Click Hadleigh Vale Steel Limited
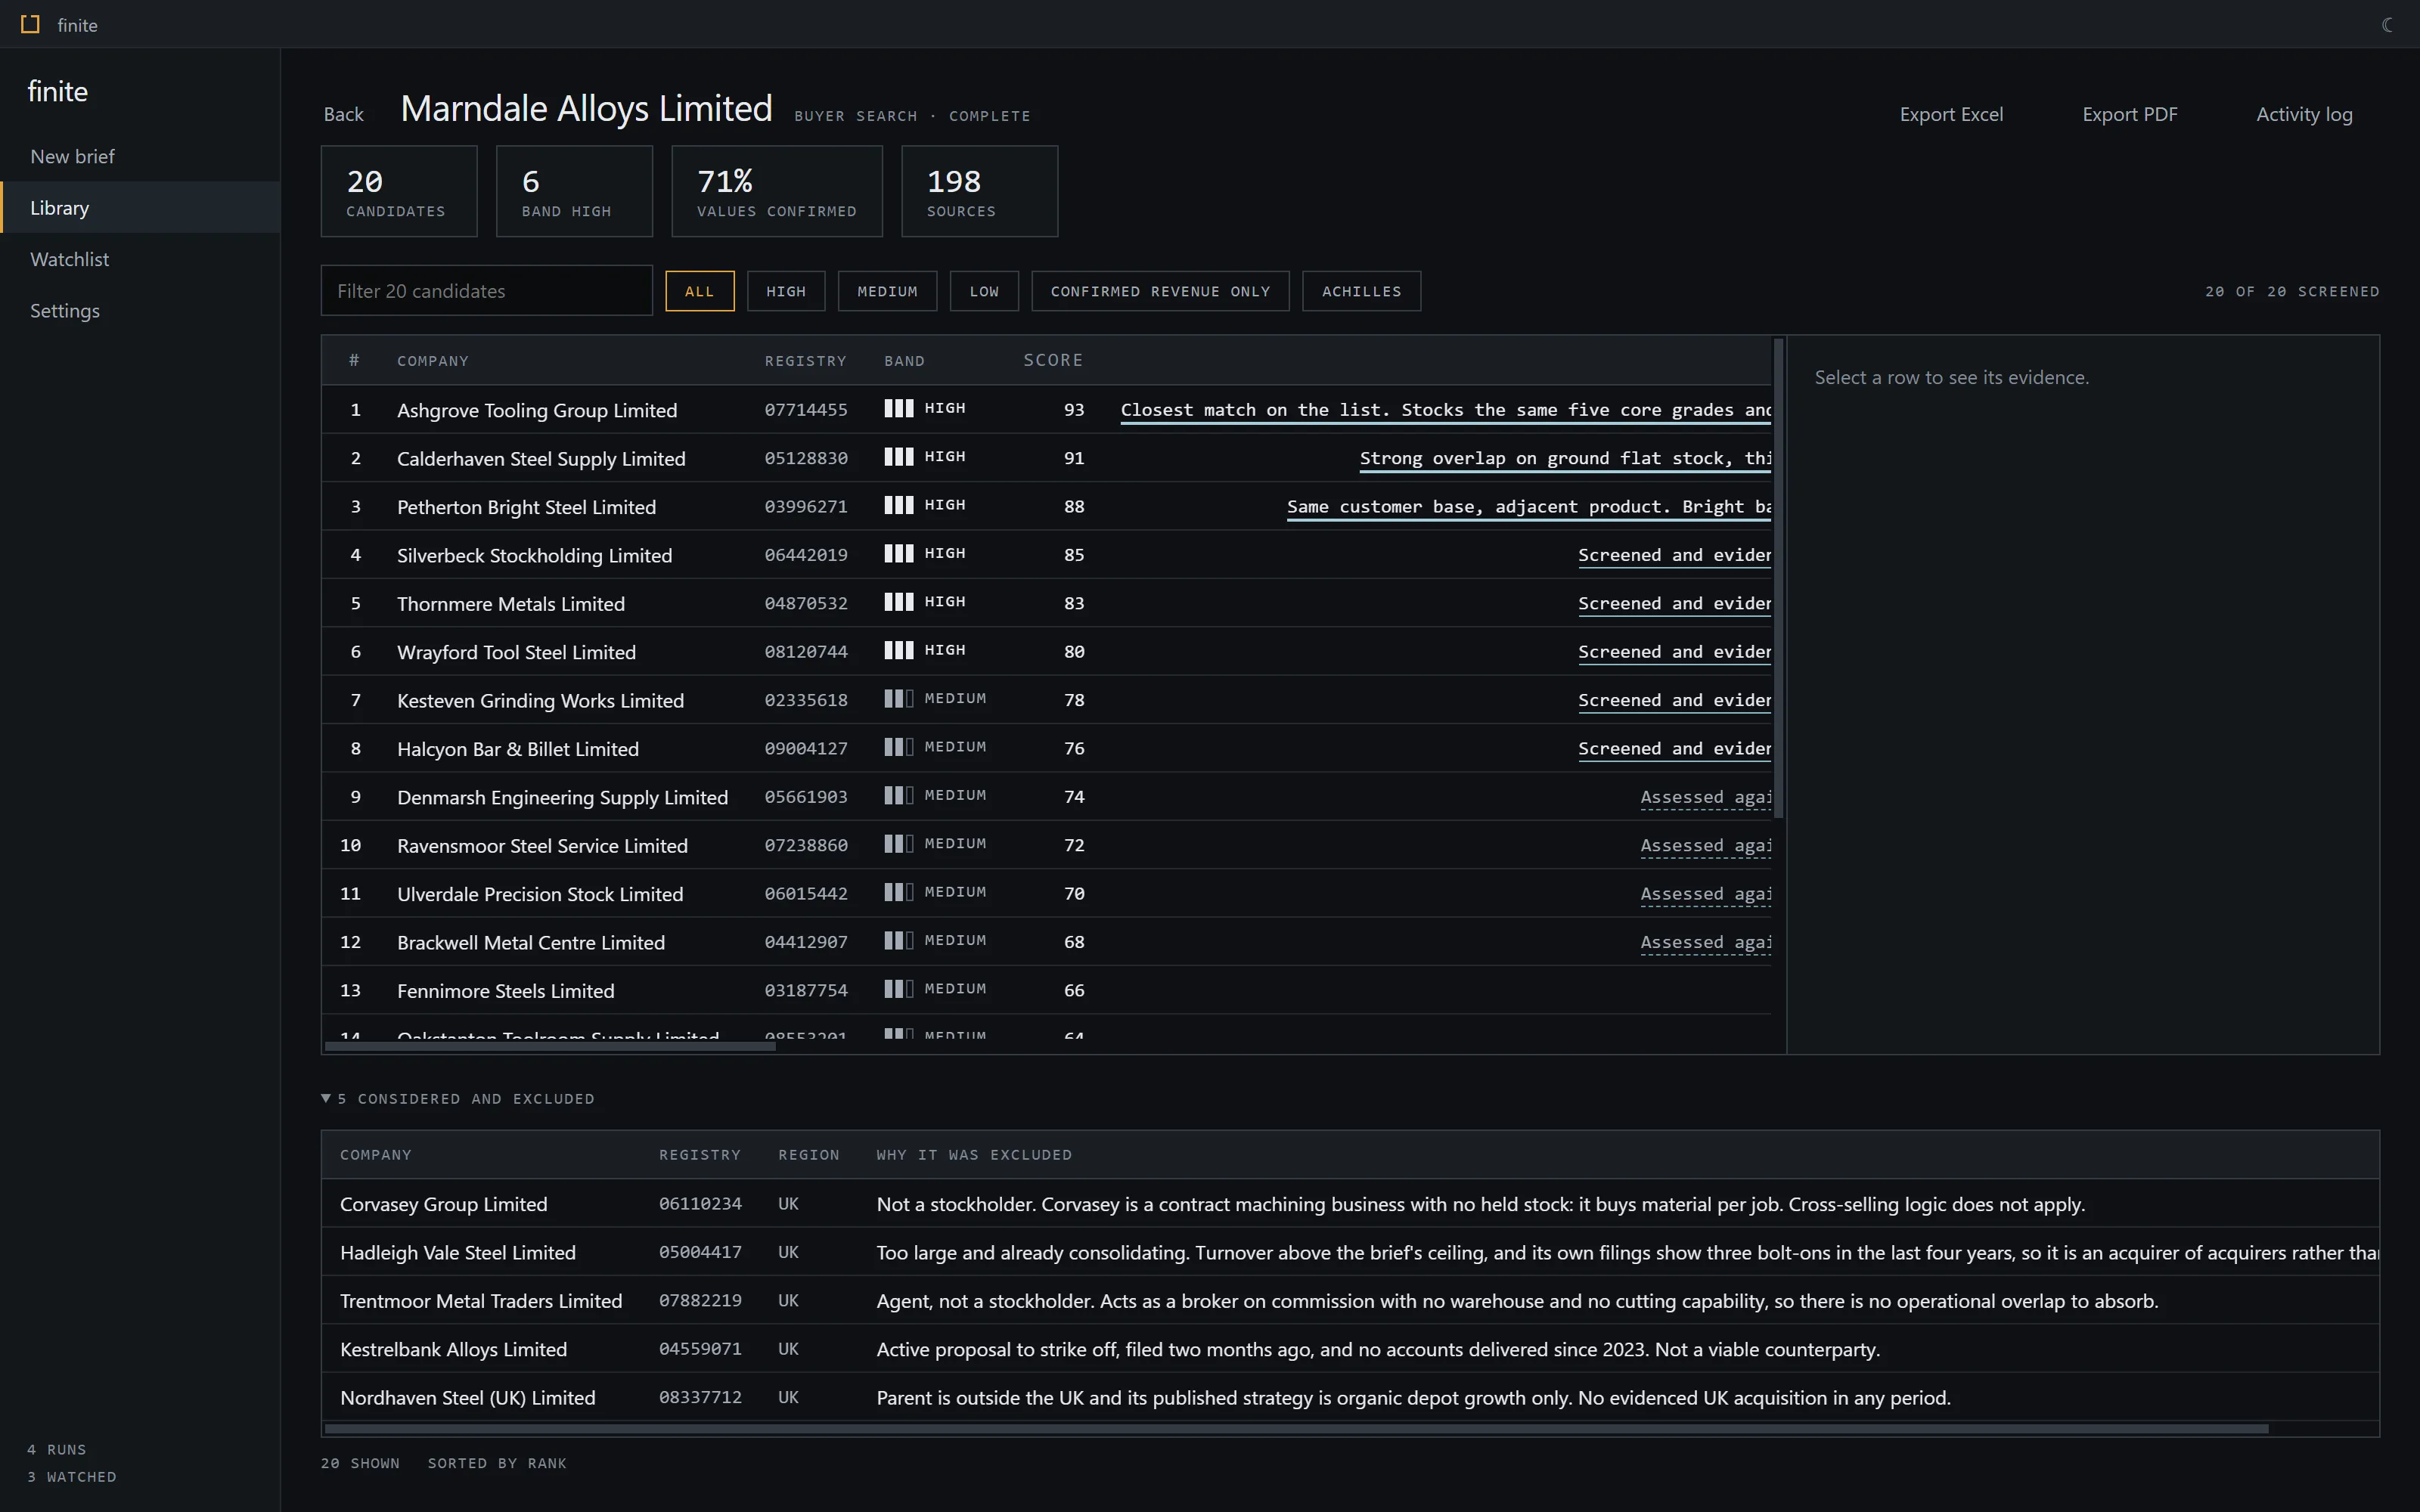 (x=458, y=1252)
